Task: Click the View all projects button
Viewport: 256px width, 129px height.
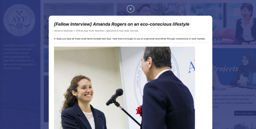Action: pyautogui.click(x=245, y=113)
